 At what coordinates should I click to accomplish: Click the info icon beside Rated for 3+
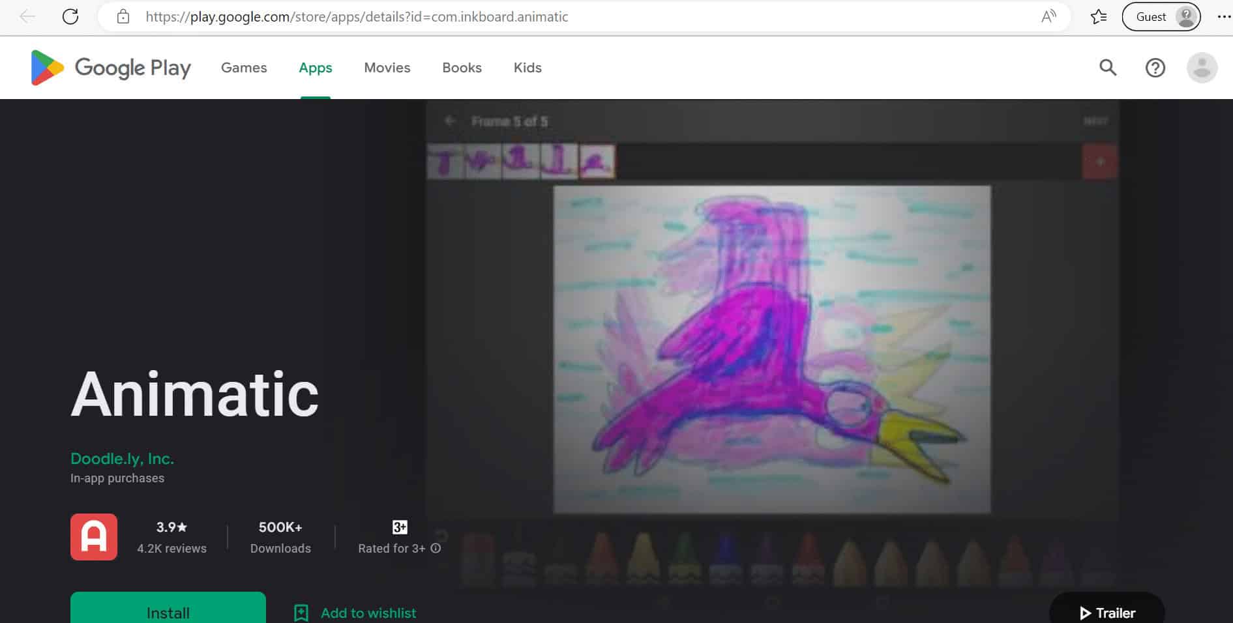tap(436, 549)
